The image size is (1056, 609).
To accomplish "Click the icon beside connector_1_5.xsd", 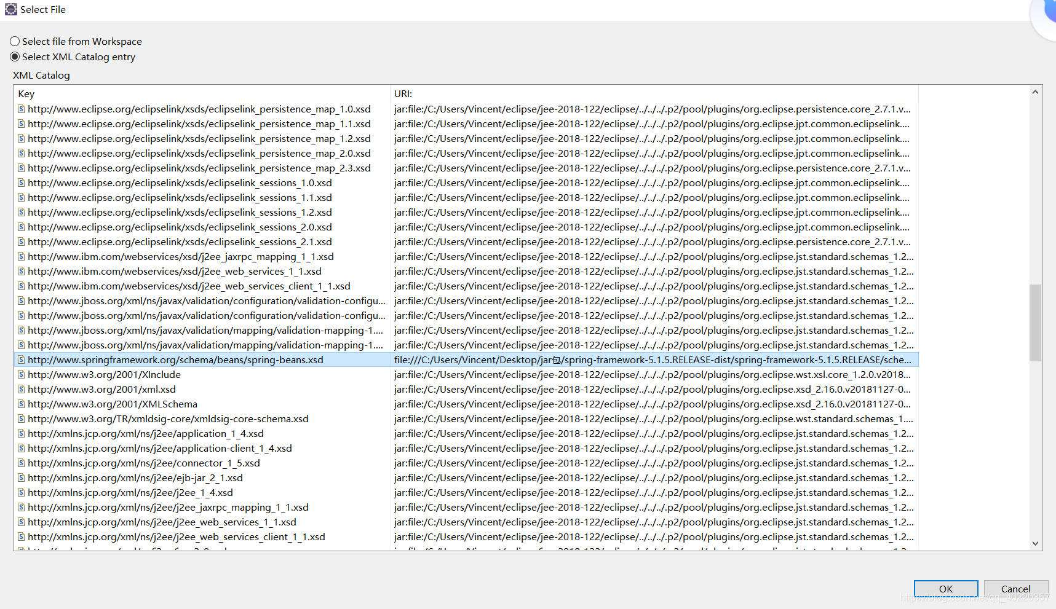I will 22,463.
